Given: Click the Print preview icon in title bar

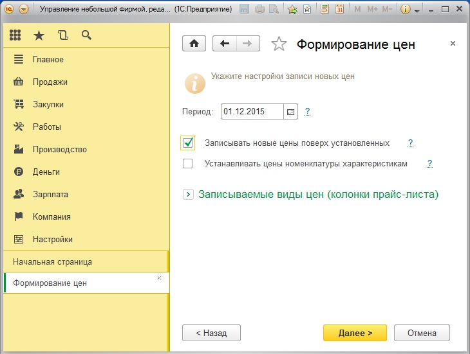Looking at the screenshot, I should pos(274,9).
